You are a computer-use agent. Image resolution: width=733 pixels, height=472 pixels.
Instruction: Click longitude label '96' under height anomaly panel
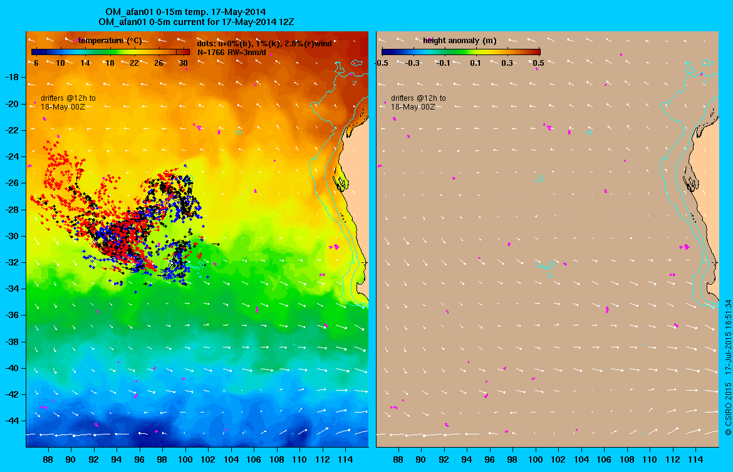489,459
